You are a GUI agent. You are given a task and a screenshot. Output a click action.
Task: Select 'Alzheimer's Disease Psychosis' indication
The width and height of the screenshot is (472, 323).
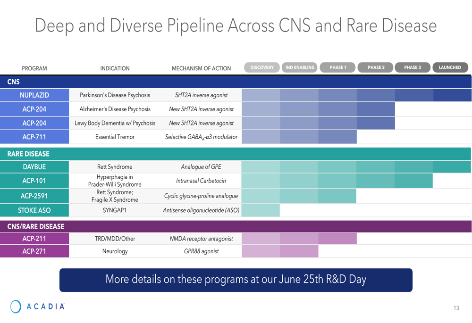tap(115, 109)
